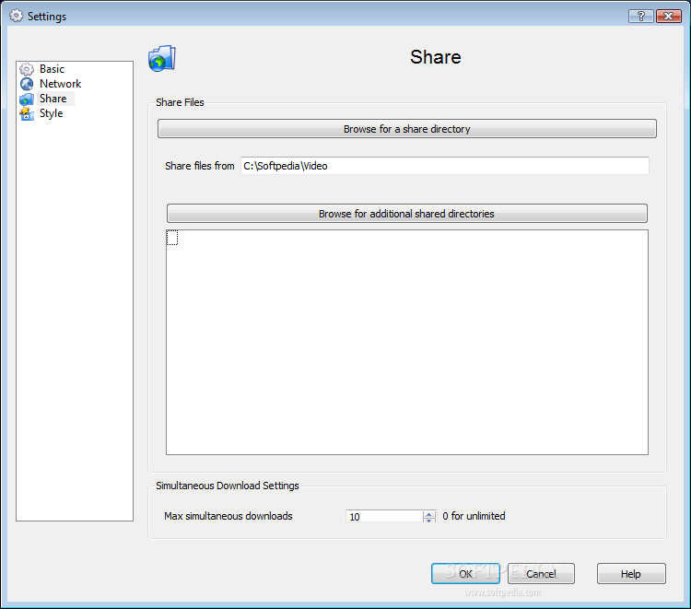The image size is (691, 609).
Task: Focus the Max simultaneous downloads field
Action: click(x=384, y=517)
